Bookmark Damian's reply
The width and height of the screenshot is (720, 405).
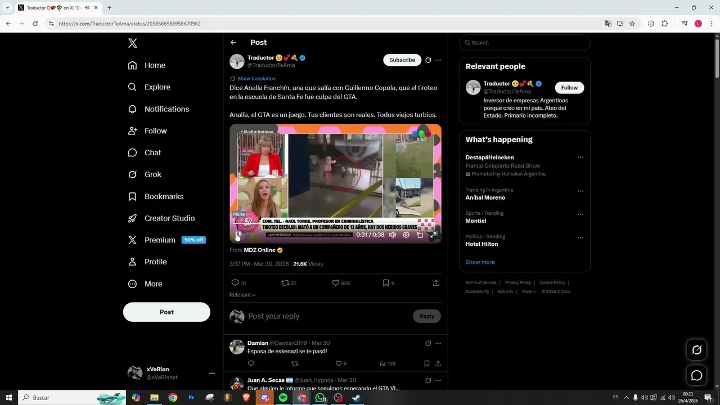(x=427, y=364)
